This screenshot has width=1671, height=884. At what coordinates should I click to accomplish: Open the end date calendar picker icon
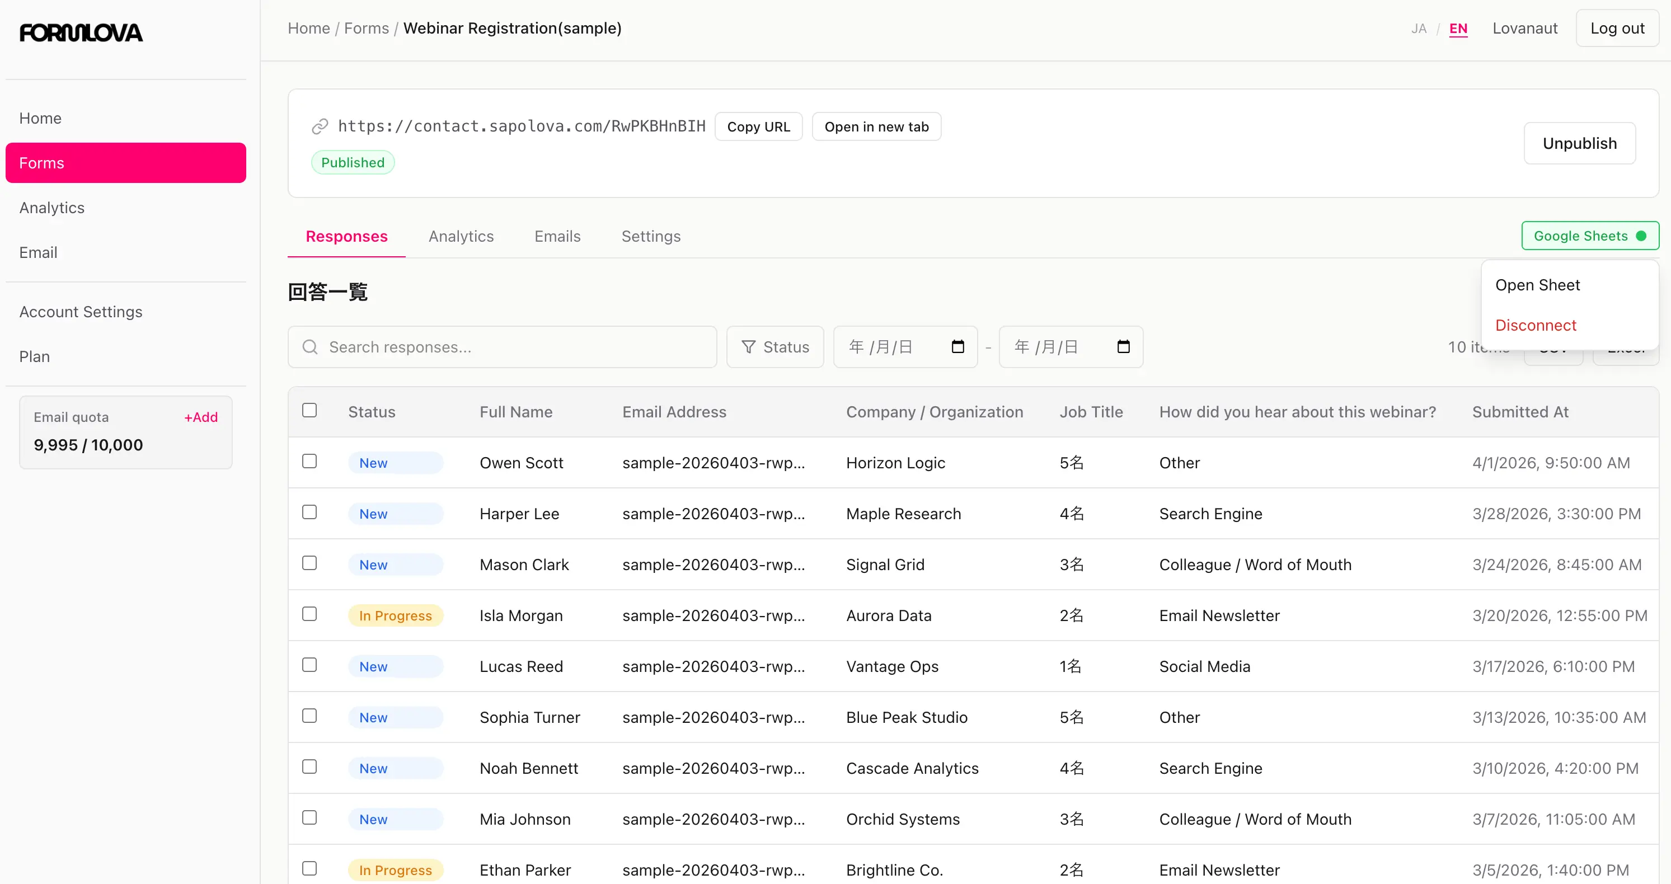tap(1124, 346)
